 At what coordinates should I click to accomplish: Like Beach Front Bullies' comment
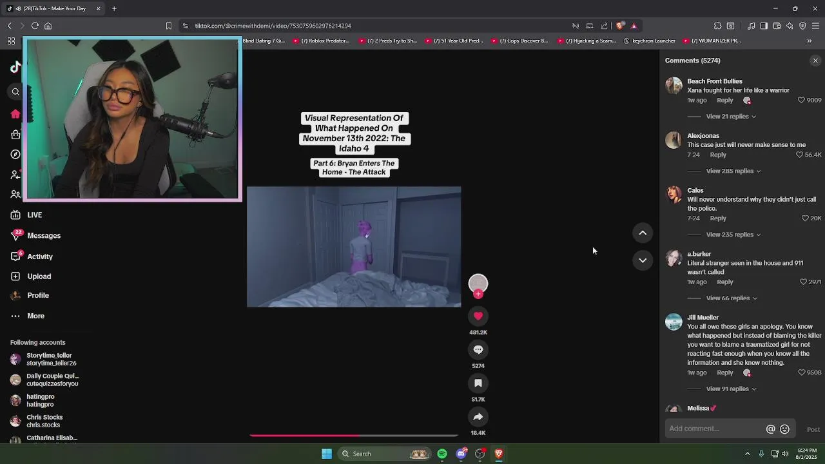[802, 100]
